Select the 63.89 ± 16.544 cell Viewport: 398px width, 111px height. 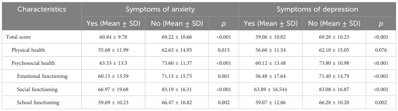271,89
